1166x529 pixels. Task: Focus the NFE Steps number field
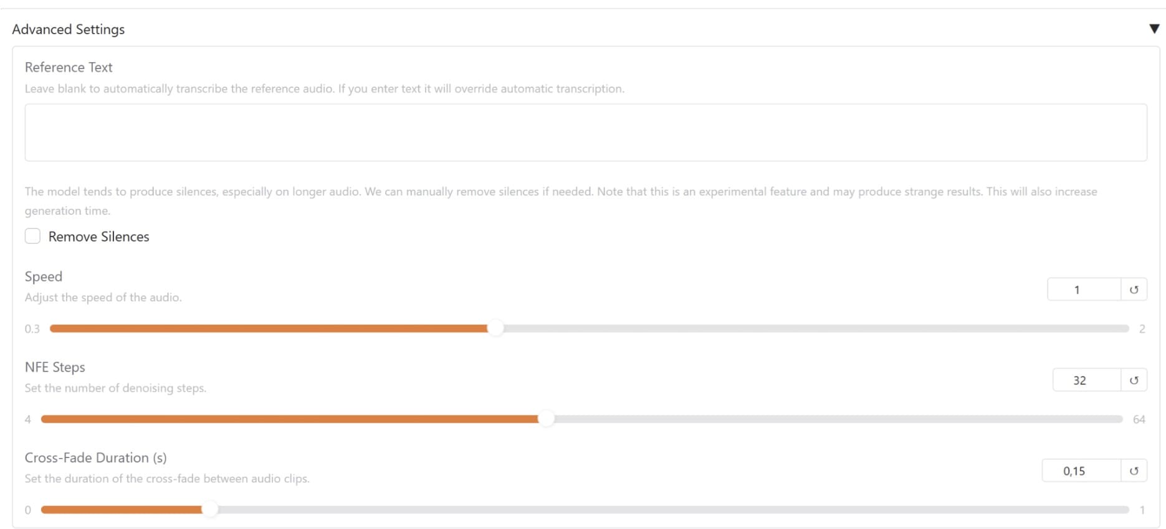point(1086,380)
